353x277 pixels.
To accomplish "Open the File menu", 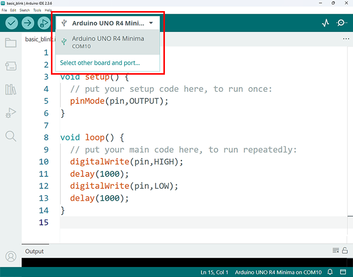I will [4, 10].
